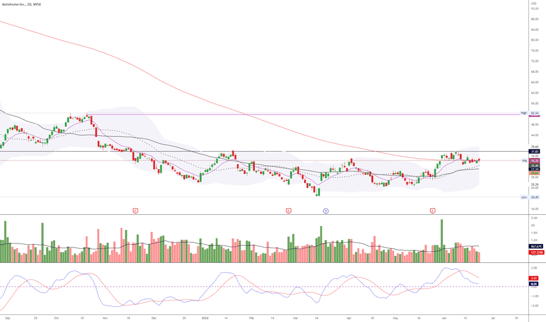Image resolution: width=546 pixels, height=322 pixels.
Task: Click the 37.83 horizontal line price tag
Action: coord(534,152)
